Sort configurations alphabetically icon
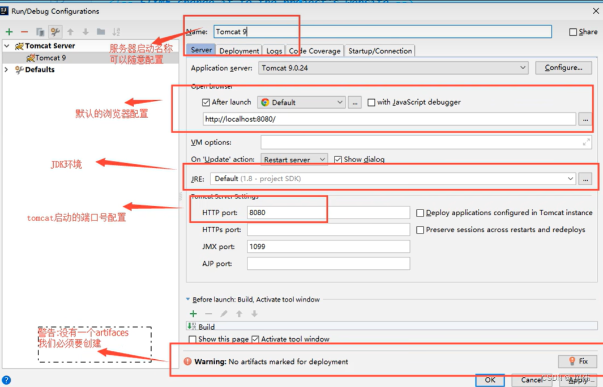603x387 pixels. point(116,32)
